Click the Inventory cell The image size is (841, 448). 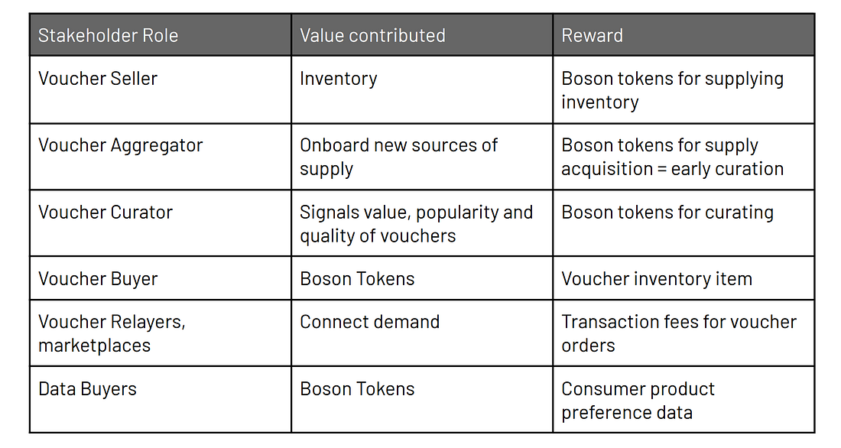pyautogui.click(x=422, y=89)
